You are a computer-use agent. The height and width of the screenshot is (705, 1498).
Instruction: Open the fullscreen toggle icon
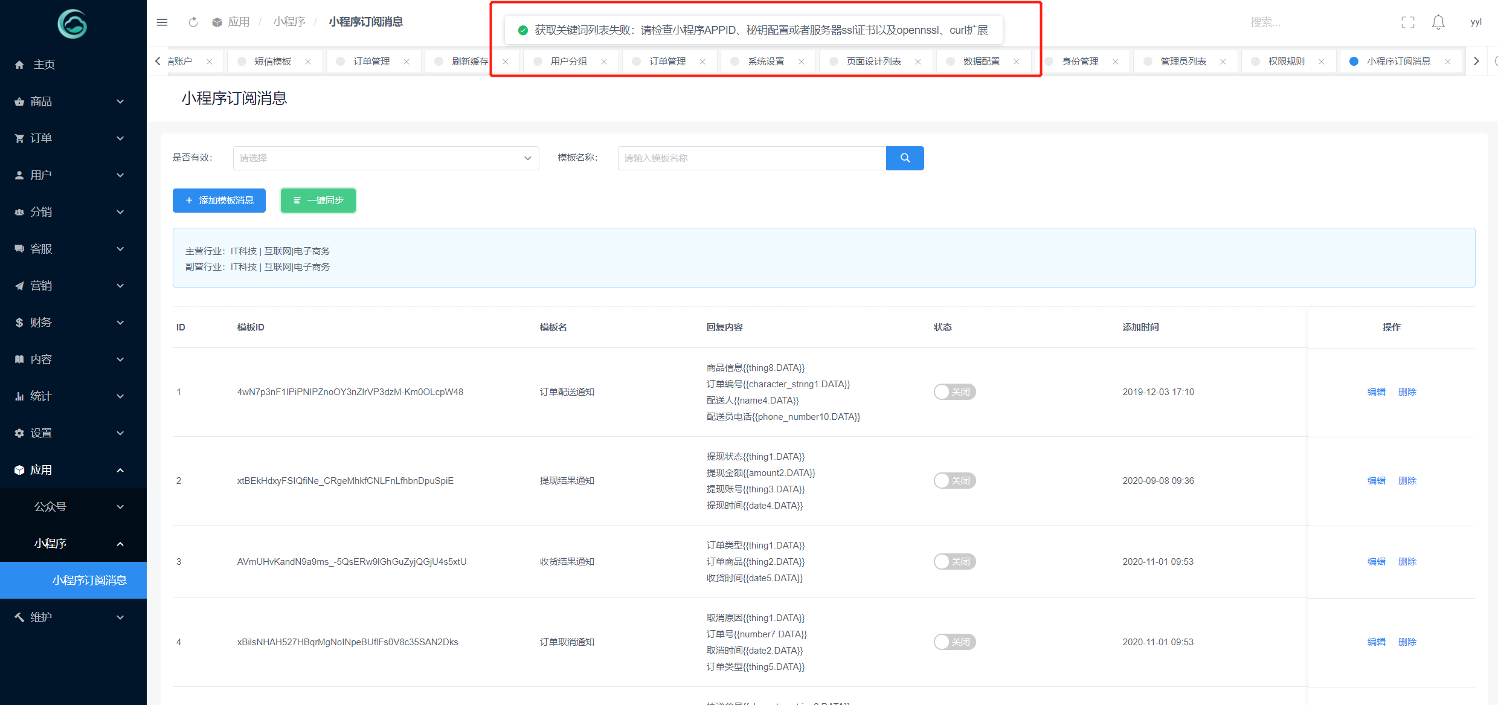pyautogui.click(x=1408, y=22)
